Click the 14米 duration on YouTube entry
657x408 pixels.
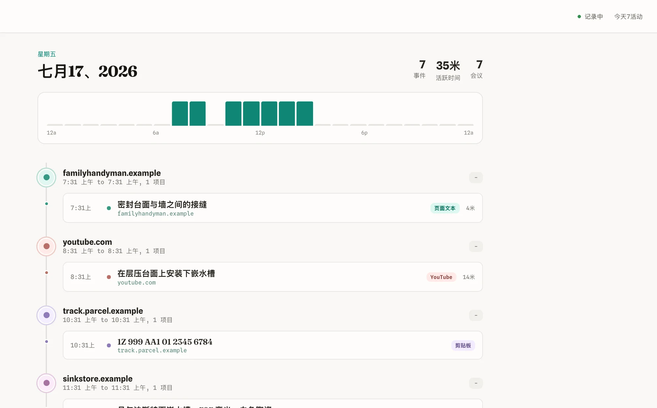(469, 277)
